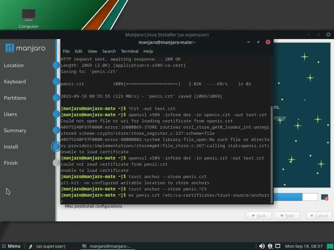
Task: Open the terminal Edit menu
Action: point(79,51)
